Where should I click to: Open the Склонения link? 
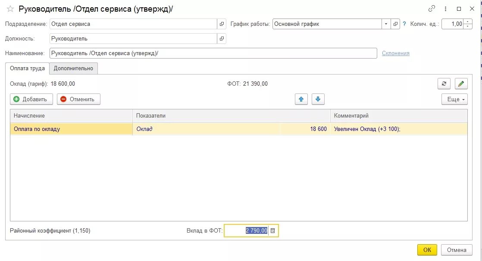[x=396, y=53]
